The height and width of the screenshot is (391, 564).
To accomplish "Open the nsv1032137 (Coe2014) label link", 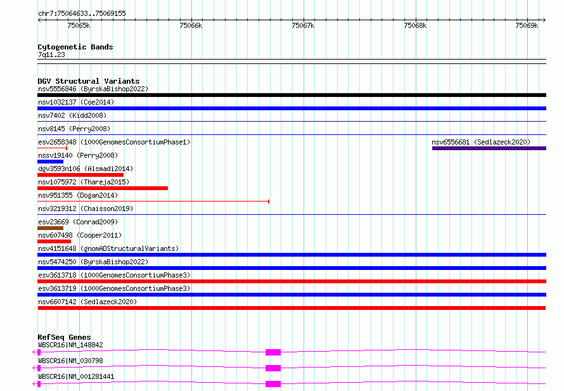I will point(76,102).
